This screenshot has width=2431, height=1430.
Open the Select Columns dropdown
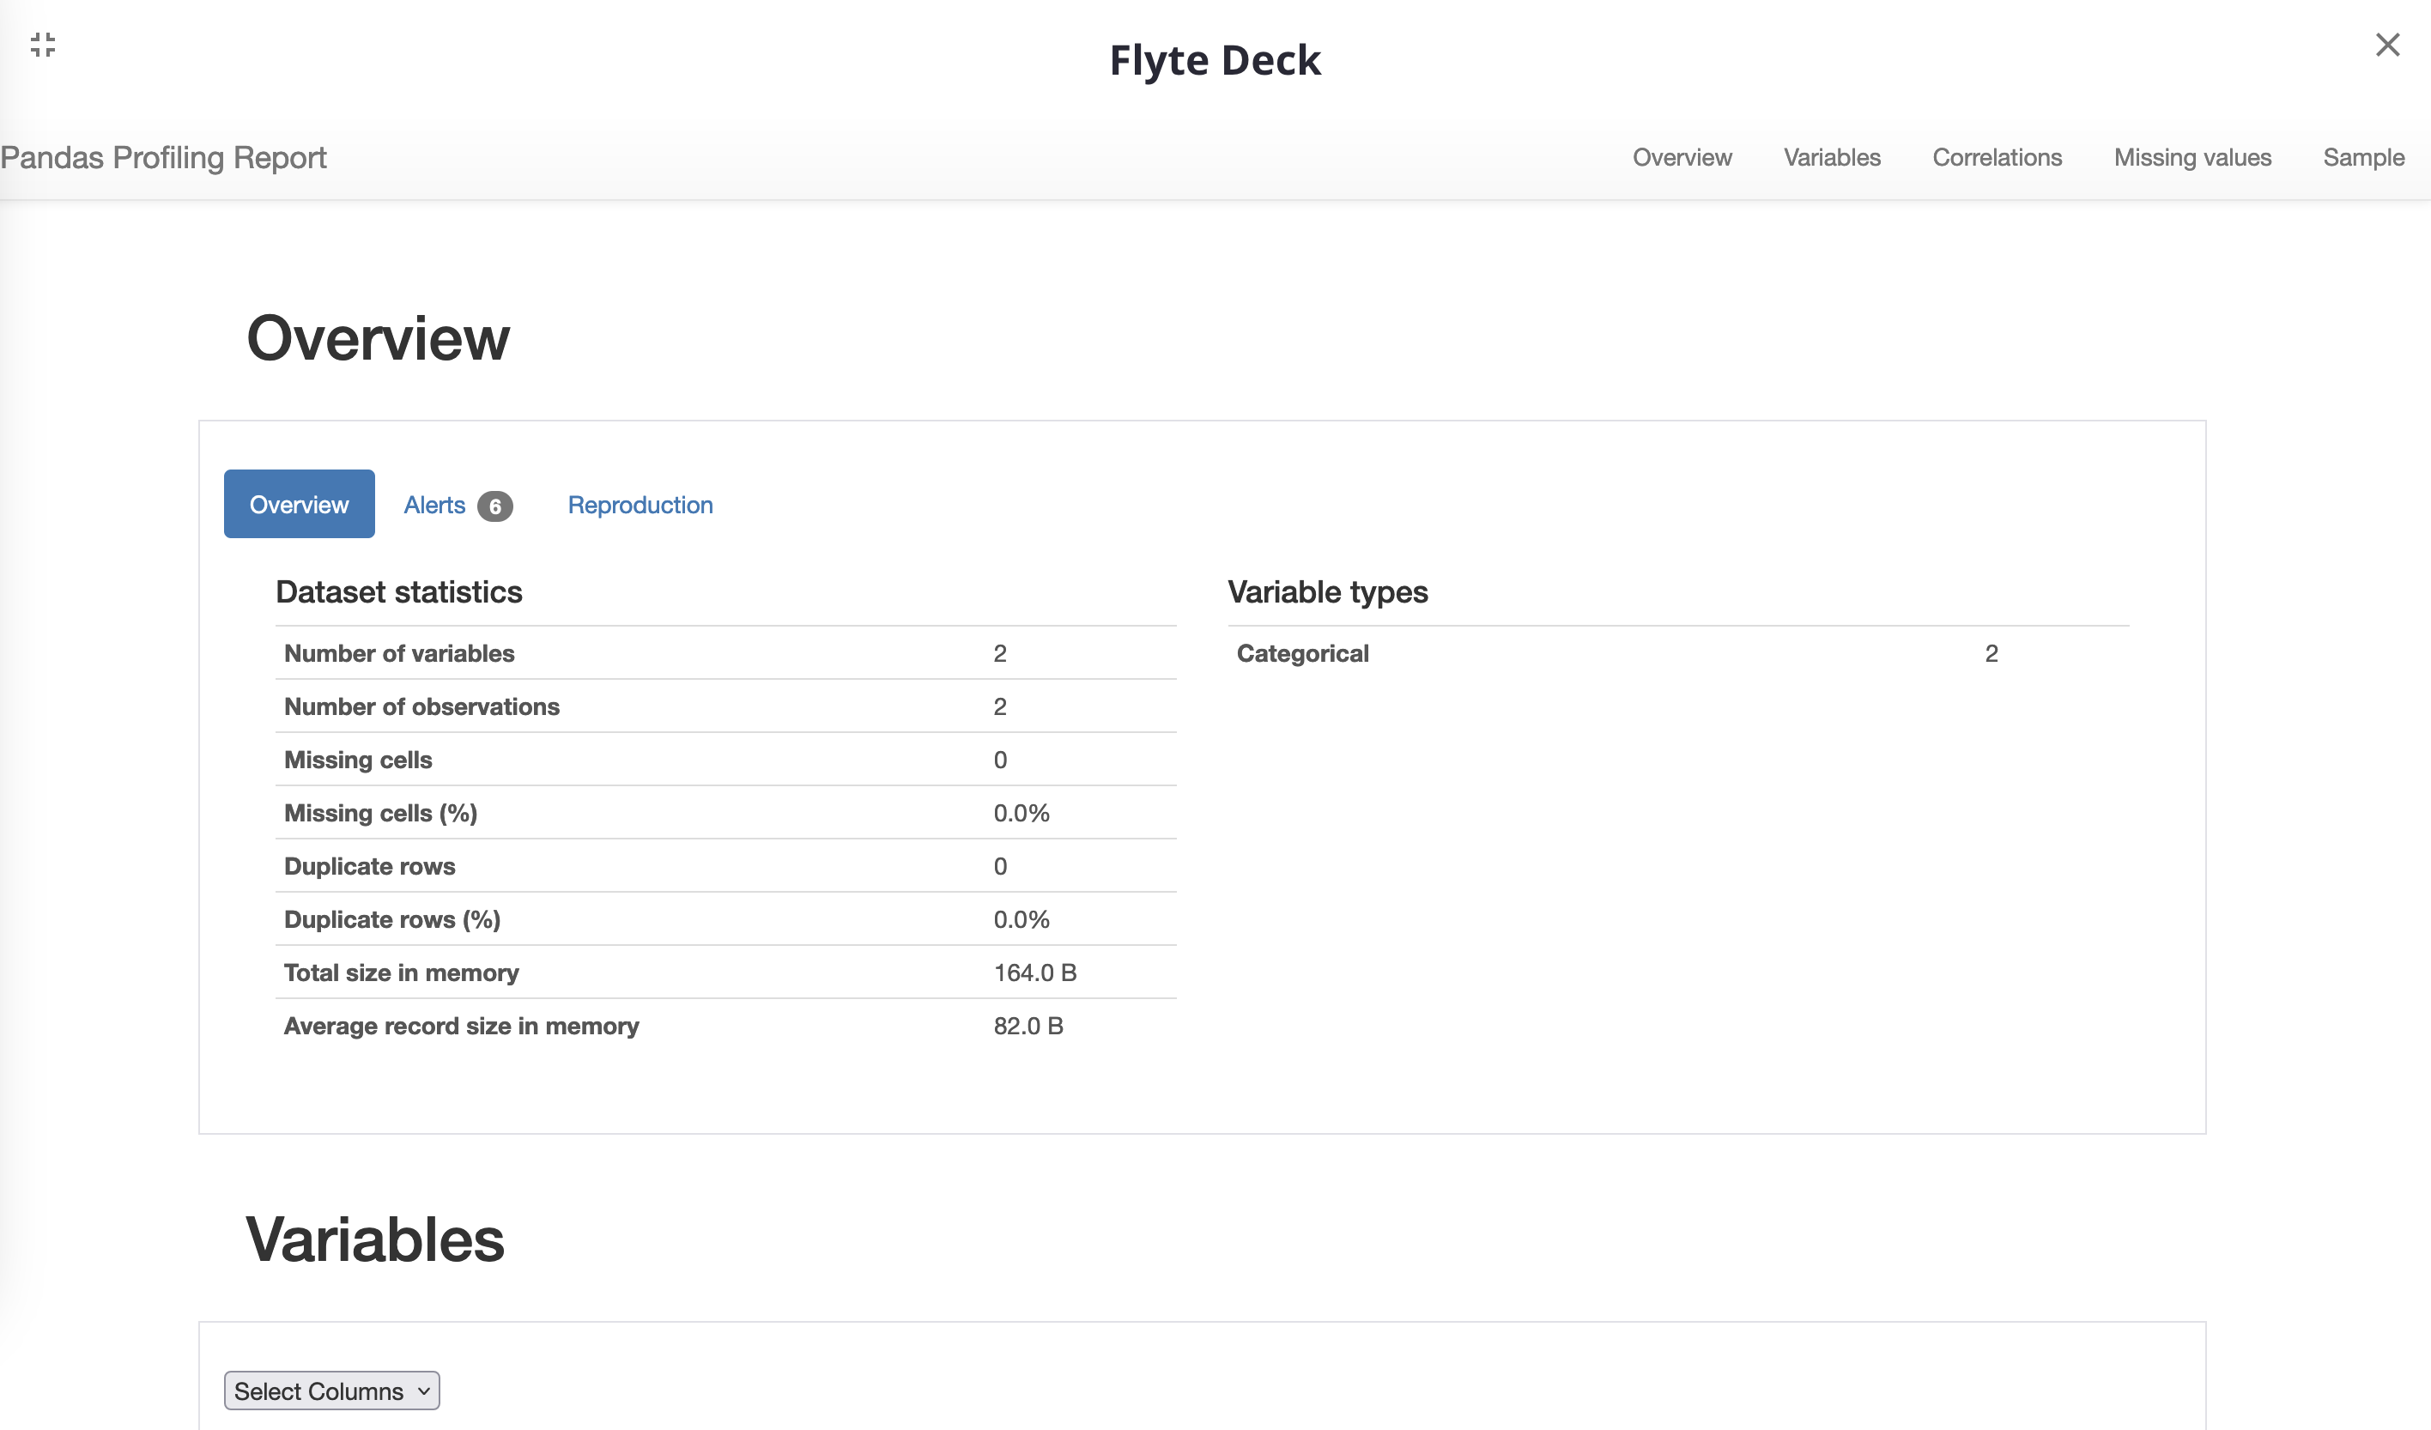[x=330, y=1391]
